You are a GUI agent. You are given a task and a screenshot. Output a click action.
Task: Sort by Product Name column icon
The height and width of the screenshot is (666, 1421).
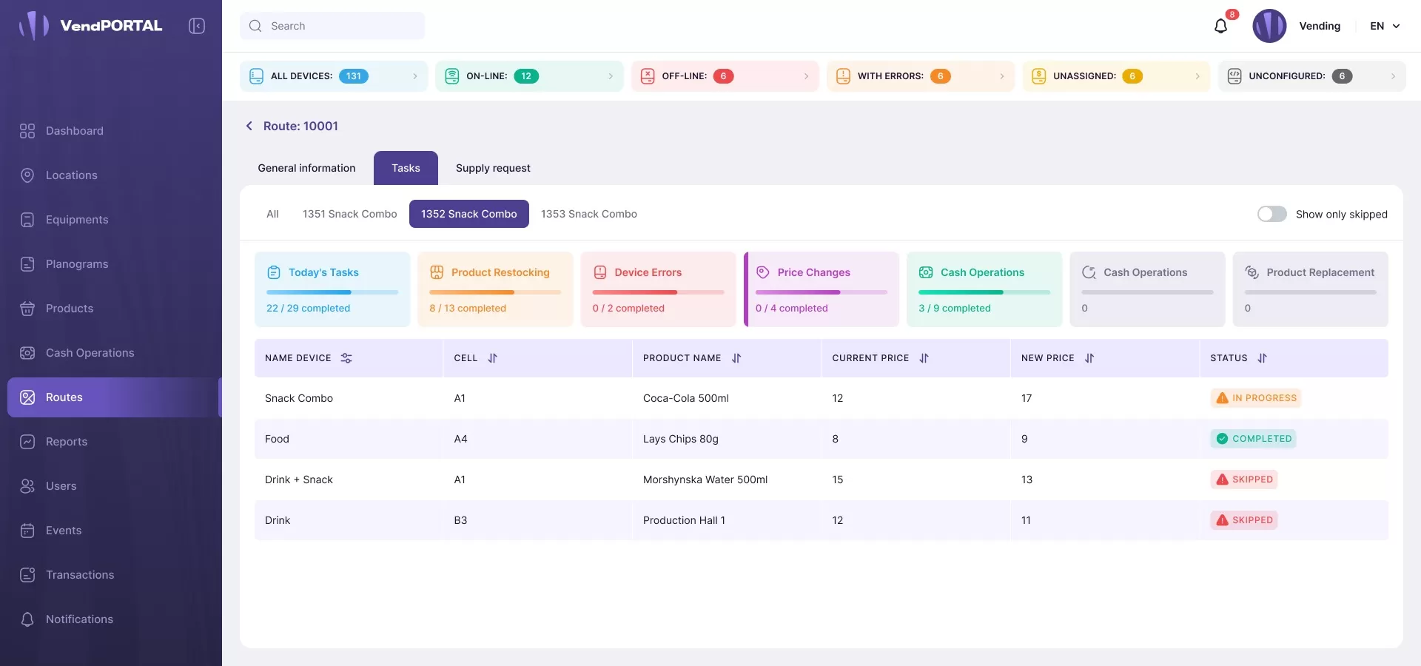click(736, 358)
